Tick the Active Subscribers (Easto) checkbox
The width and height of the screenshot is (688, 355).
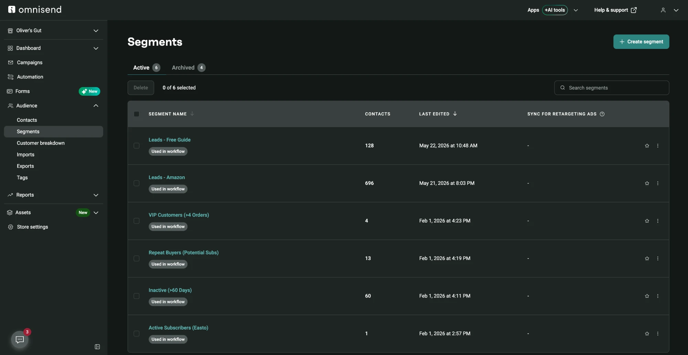click(x=137, y=333)
